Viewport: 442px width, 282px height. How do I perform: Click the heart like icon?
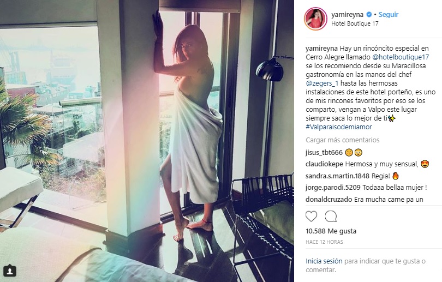coord(311,217)
